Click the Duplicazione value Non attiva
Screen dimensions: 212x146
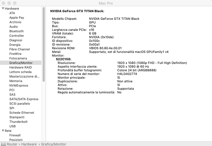[125, 81]
